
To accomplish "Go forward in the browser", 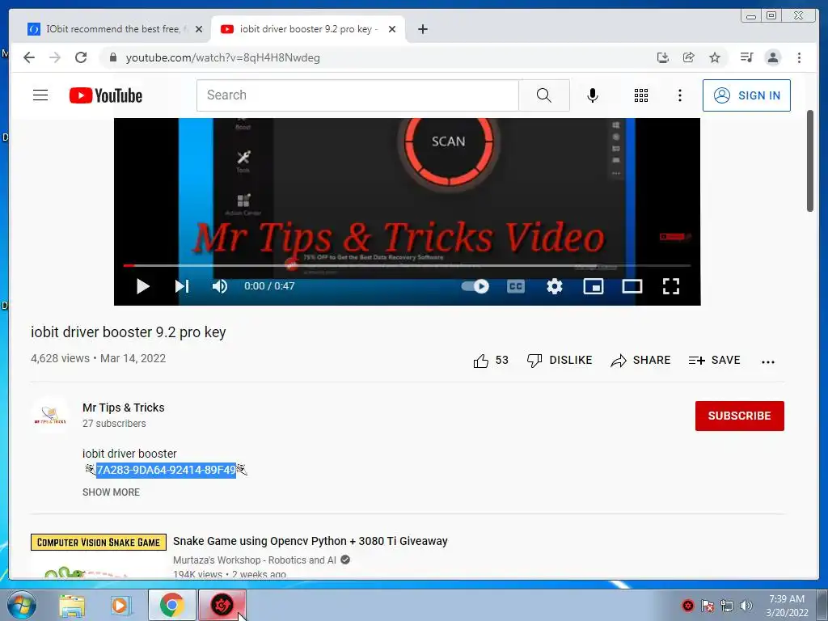I will point(55,57).
